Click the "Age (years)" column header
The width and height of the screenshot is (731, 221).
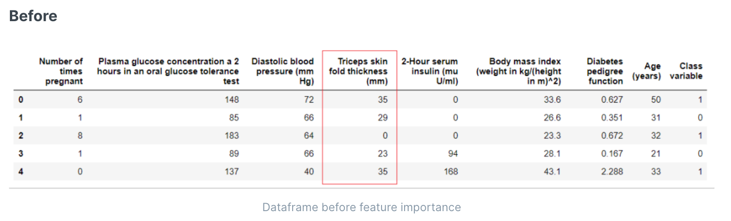646,71
